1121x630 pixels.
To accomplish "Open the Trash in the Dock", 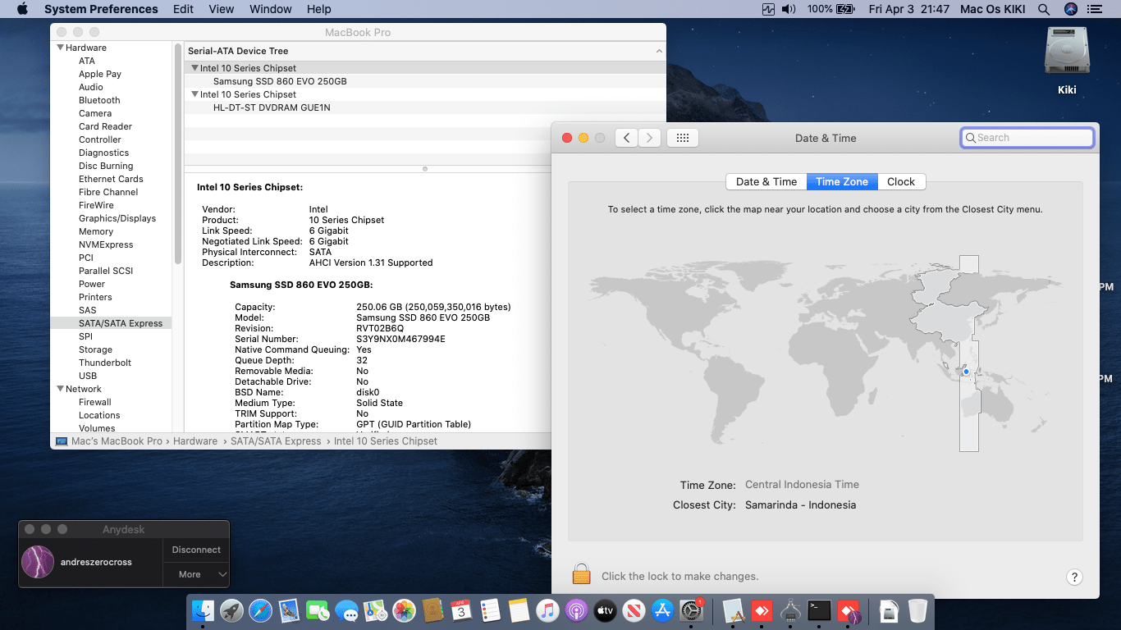I will (x=917, y=610).
